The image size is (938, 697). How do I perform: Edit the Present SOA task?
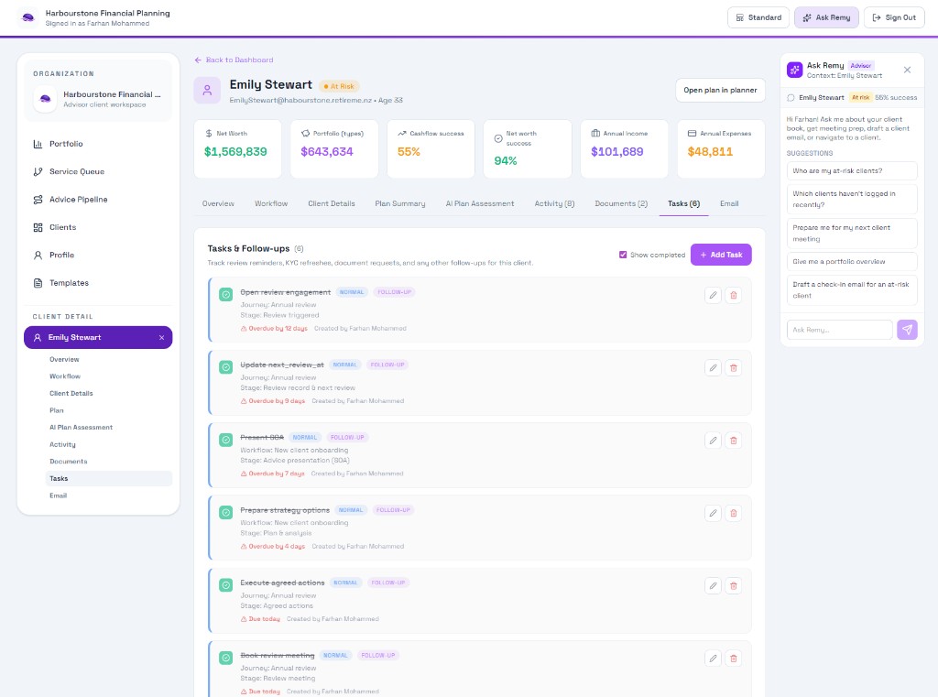[x=713, y=441]
